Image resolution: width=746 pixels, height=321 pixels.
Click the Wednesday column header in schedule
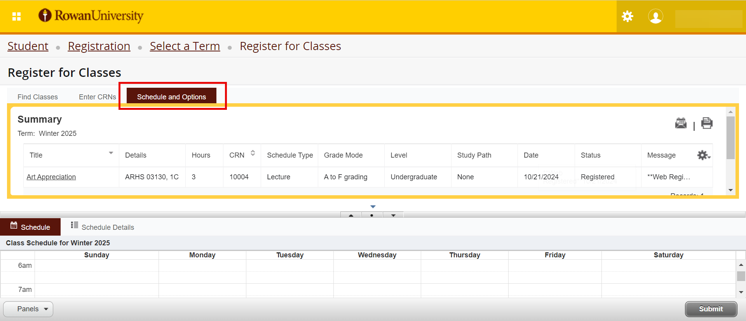pos(377,255)
